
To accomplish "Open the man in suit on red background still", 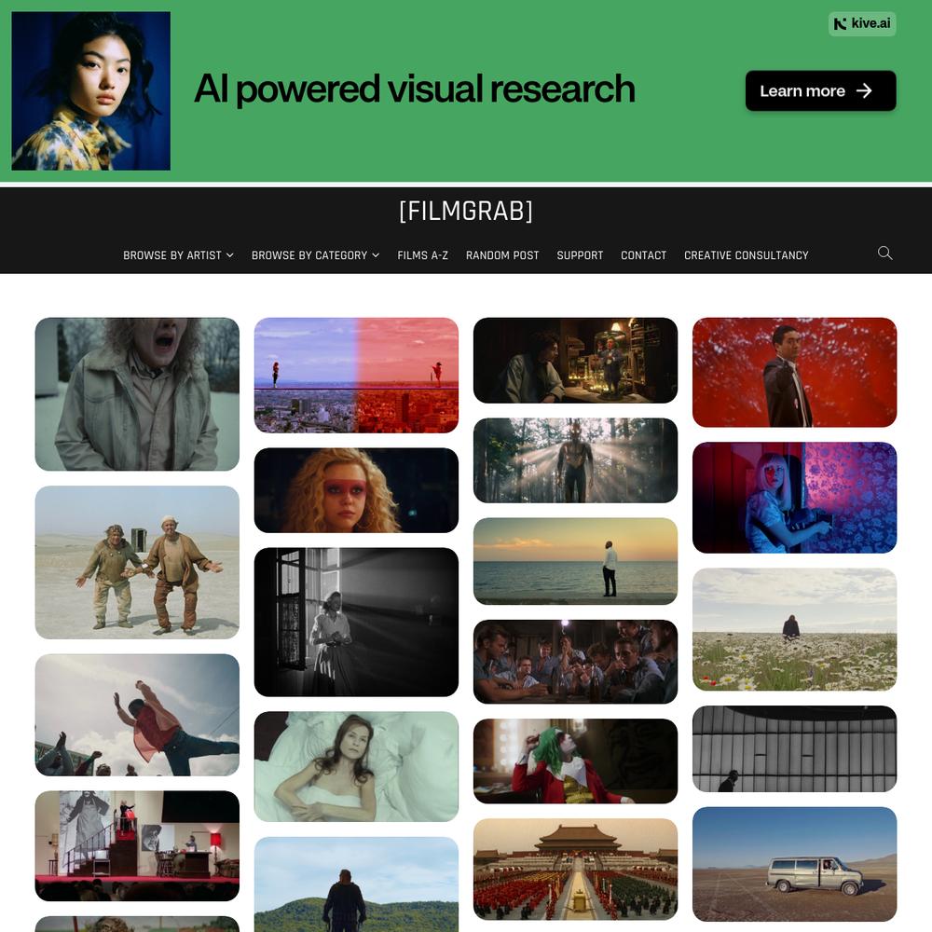I will pyautogui.click(x=795, y=372).
